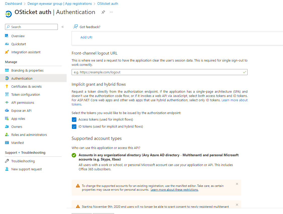Viewport: 283px width, 214px height.
Task: Open the more options ellipsis menu
Action: coord(111,12)
